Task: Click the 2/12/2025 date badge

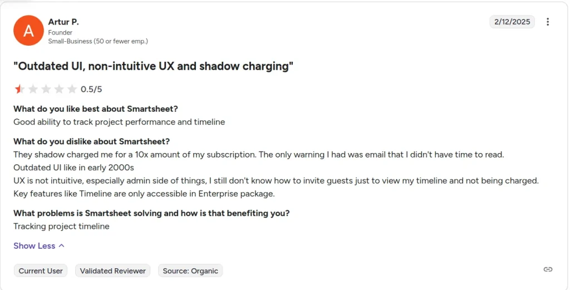Action: [x=512, y=22]
